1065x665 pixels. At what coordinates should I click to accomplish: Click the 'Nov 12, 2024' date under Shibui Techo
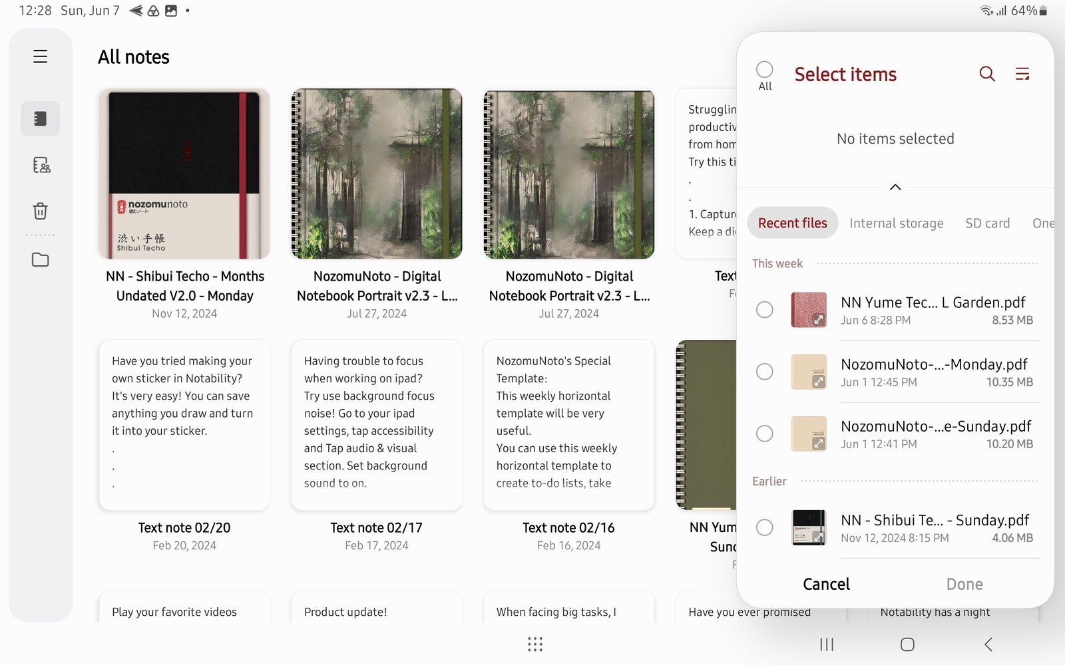pyautogui.click(x=184, y=313)
